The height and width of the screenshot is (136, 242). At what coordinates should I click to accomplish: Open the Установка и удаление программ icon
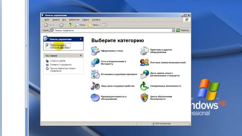(95, 74)
